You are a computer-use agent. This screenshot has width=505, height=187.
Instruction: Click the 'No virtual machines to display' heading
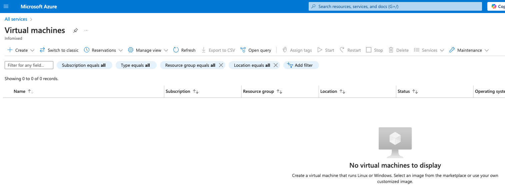coord(395,165)
